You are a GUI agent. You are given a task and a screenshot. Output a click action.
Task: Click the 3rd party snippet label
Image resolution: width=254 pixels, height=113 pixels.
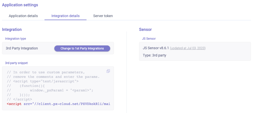pos(17,63)
